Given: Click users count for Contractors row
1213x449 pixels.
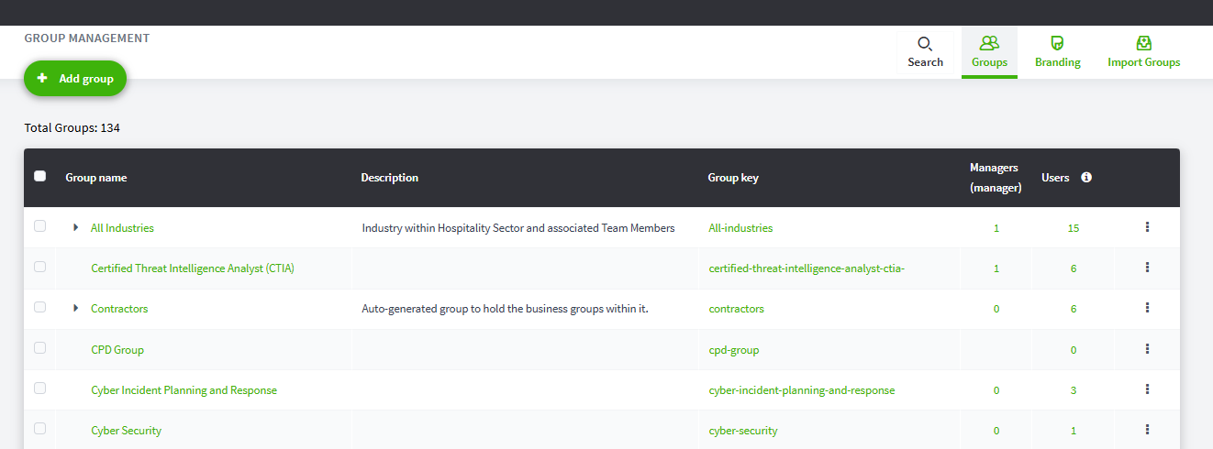Looking at the screenshot, I should (x=1074, y=309).
